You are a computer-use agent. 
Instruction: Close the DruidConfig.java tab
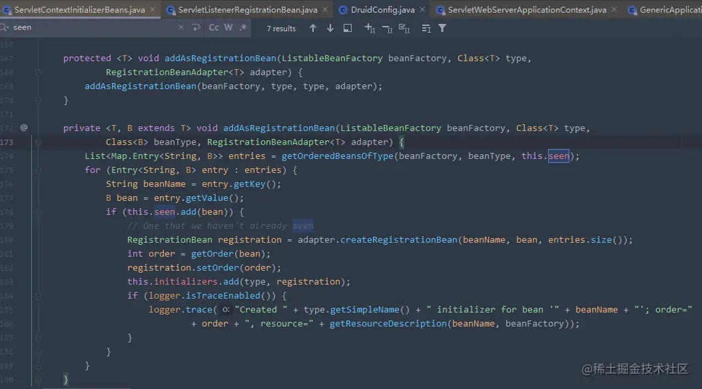tap(422, 9)
